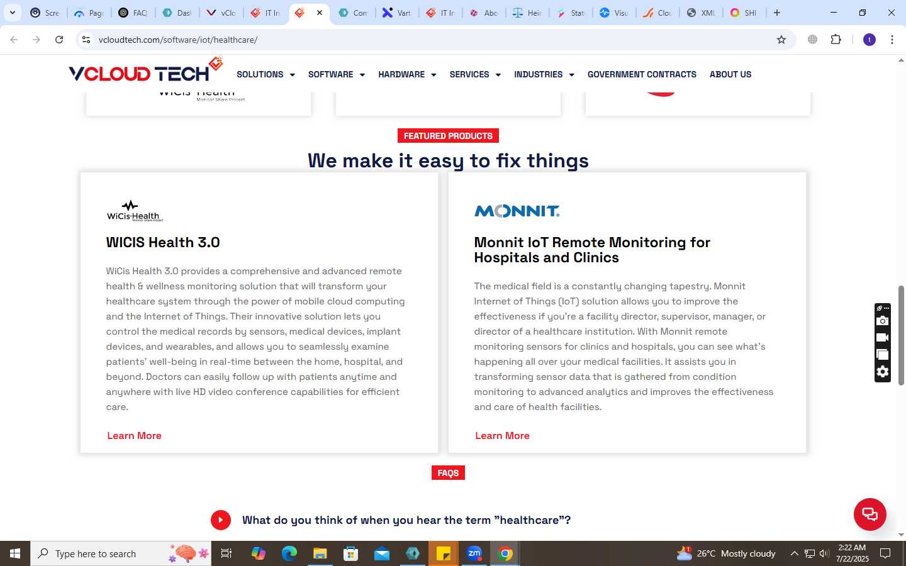Screen dimensions: 906x566
Task: Open site information icon beside URL
Action: click(86, 40)
